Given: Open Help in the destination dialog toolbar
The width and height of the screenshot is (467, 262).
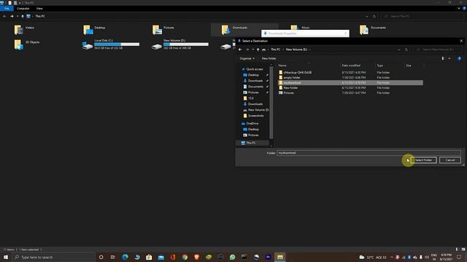Looking at the screenshot, I should 459,58.
